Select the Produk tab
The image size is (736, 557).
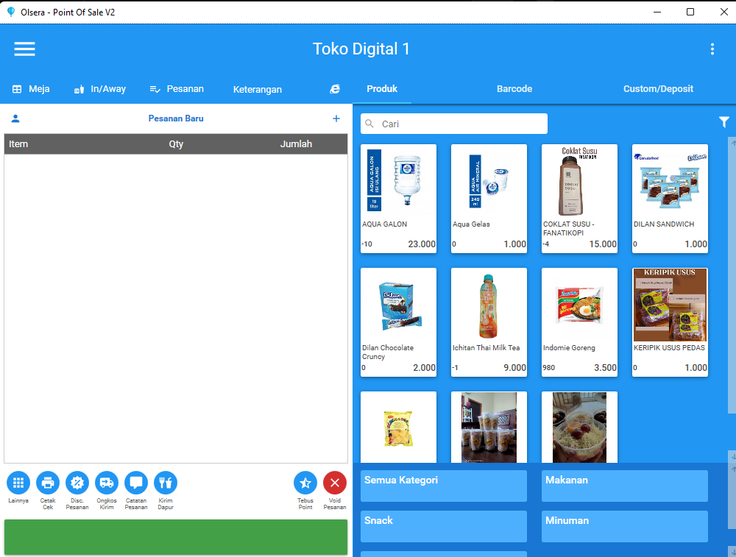382,89
